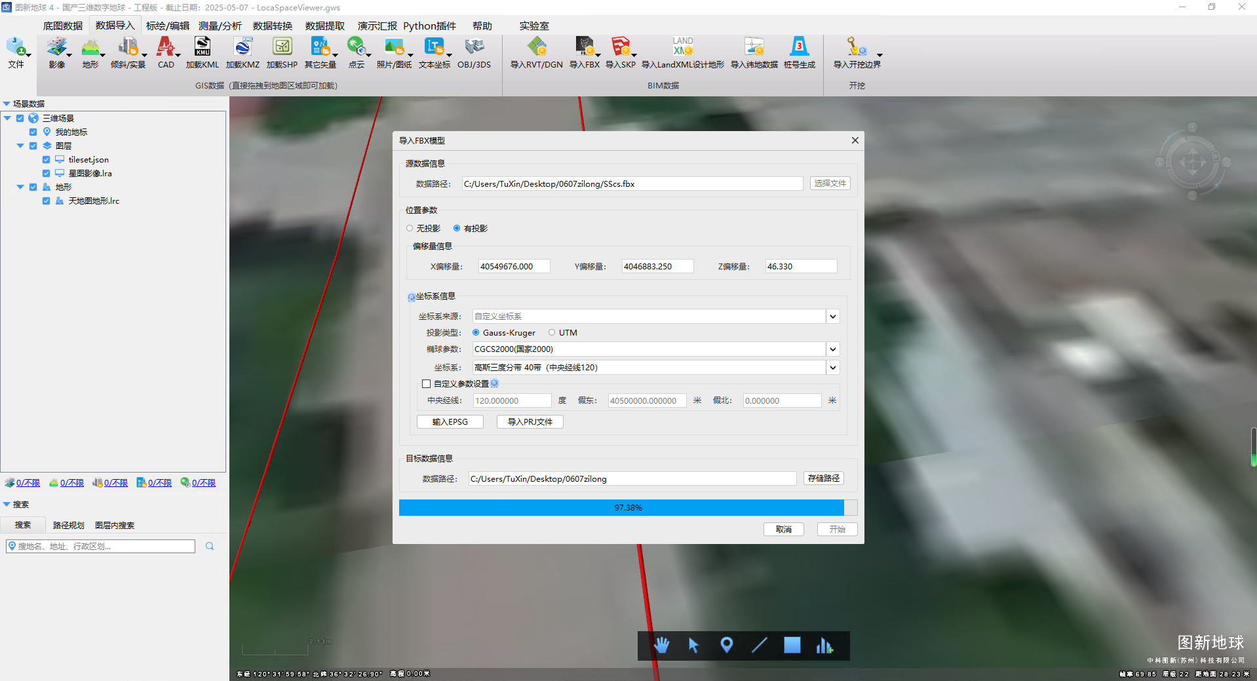The height and width of the screenshot is (681, 1257).
Task: Open the 坐标系 高斯三度分带 dropdown
Action: click(x=832, y=368)
